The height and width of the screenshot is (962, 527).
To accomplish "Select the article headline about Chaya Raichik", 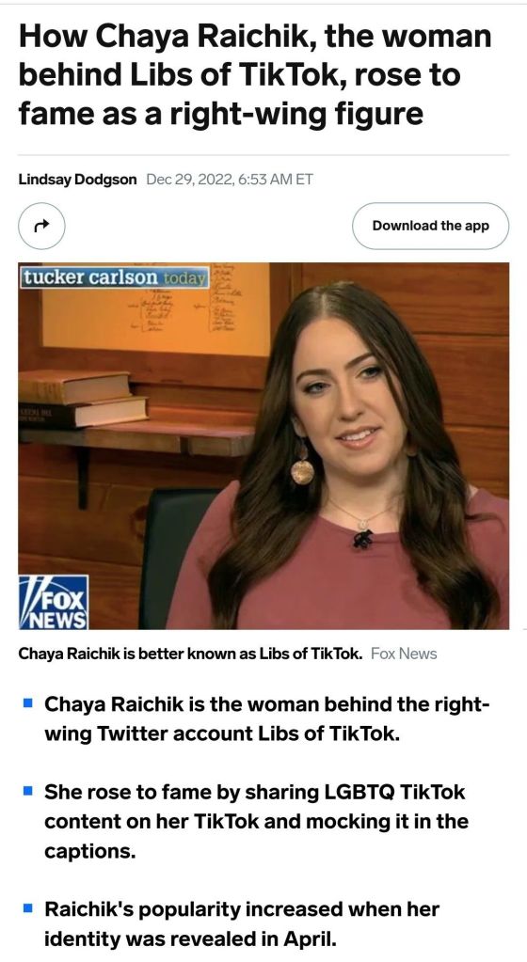I will (x=255, y=75).
